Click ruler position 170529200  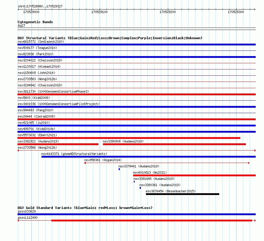pyautogui.click(x=168, y=12)
